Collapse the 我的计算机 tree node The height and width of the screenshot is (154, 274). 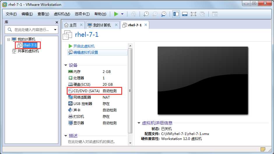8,39
